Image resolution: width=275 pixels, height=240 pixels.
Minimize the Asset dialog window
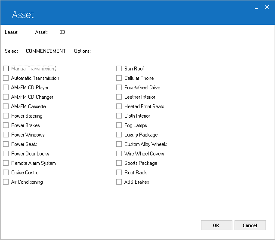coord(256,8)
